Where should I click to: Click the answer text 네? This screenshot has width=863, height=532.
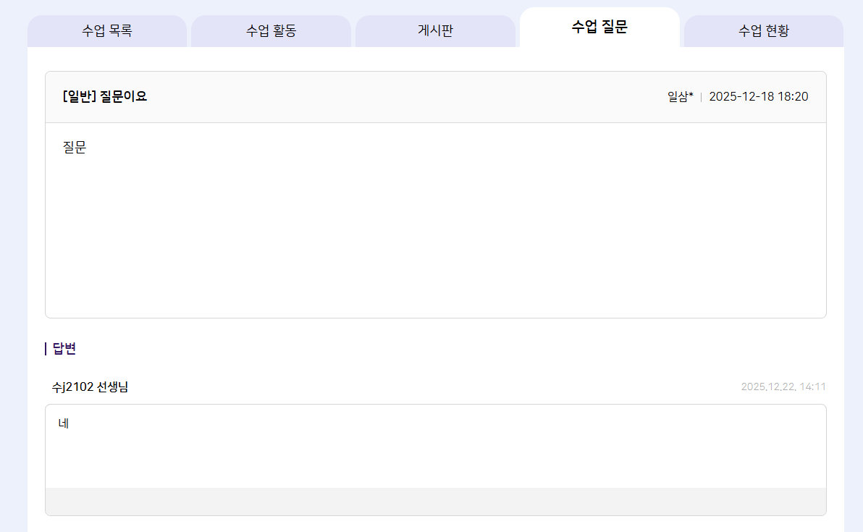click(x=64, y=423)
